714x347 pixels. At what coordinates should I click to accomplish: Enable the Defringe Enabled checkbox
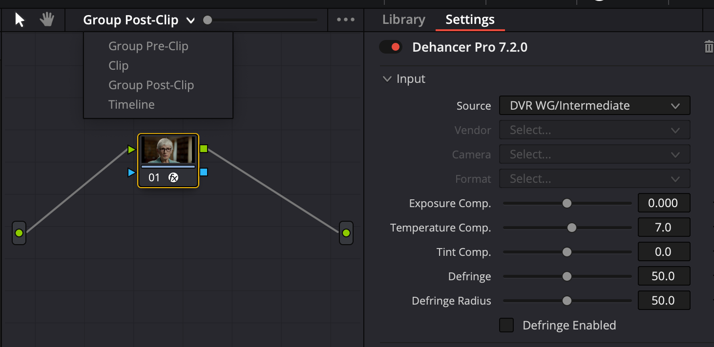point(506,325)
